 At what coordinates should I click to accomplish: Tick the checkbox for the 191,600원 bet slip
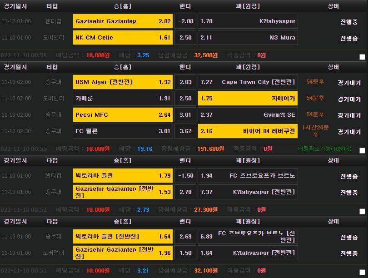coord(362,151)
